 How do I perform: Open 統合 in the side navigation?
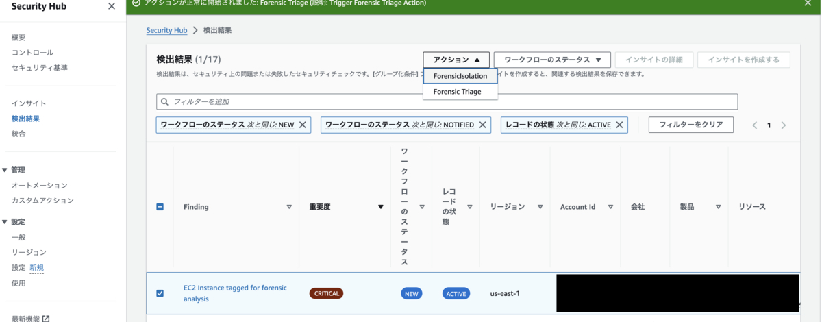pyautogui.click(x=18, y=134)
